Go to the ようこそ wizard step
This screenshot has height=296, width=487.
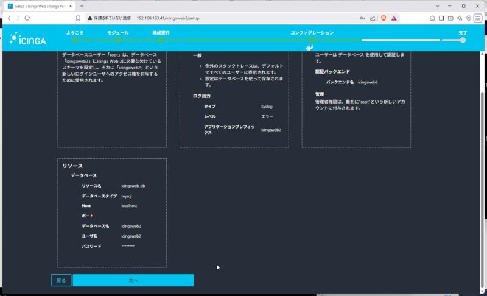point(74,33)
